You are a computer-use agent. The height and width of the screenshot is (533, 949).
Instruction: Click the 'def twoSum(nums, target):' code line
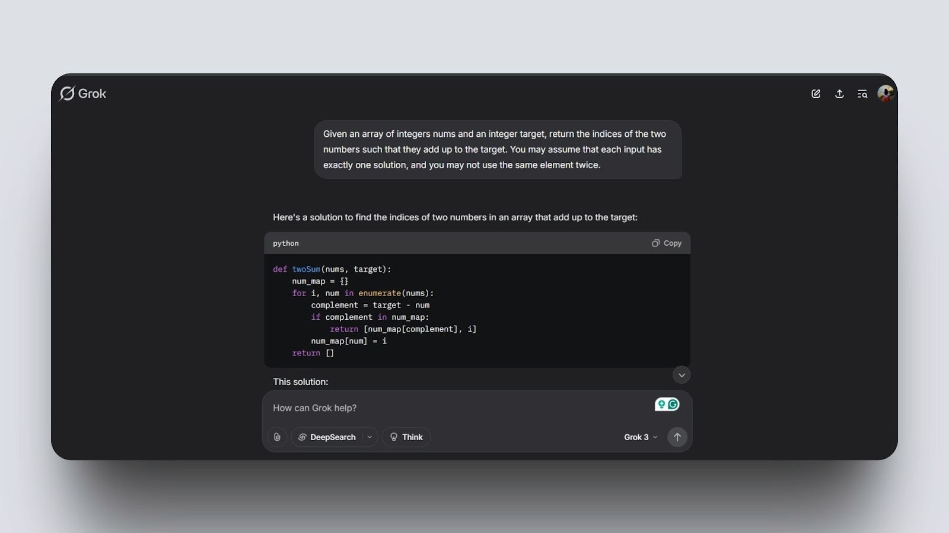[332, 269]
